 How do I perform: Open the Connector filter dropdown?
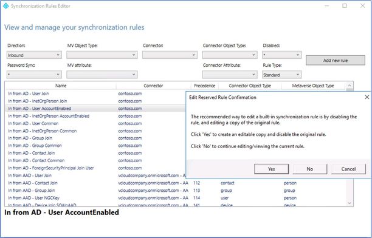tap(170, 55)
